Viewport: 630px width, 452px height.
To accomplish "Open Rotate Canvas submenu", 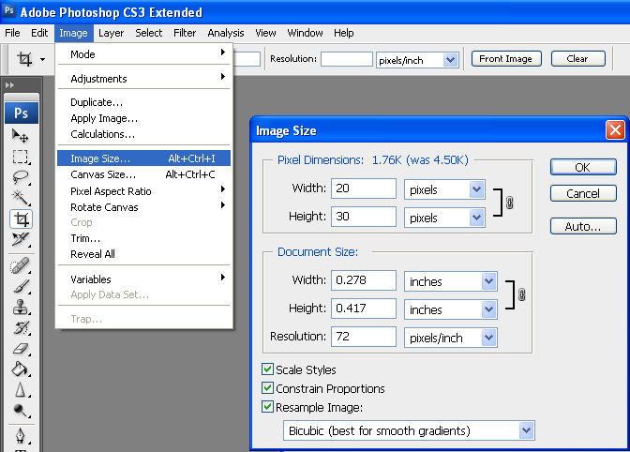I will (143, 207).
